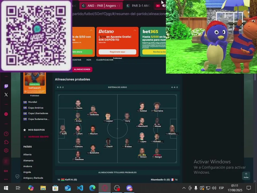
Task: Click the address bar URL
Action: point(119,14)
